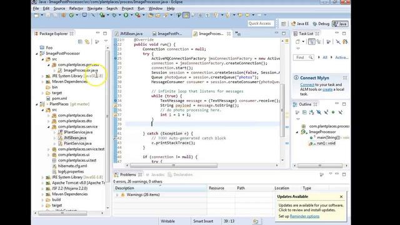
Task: Click the Open Perspective icon
Action: (283, 24)
